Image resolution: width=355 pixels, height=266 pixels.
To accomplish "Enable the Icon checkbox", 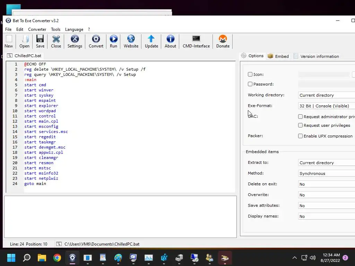I will 250,74.
